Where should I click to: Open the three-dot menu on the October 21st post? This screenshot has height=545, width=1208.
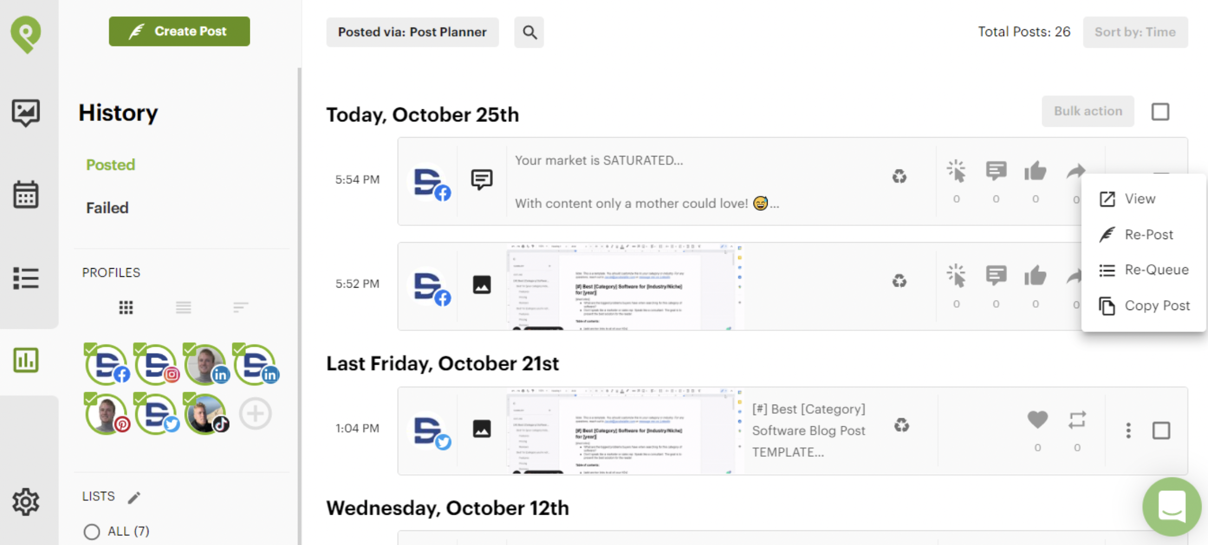tap(1128, 430)
